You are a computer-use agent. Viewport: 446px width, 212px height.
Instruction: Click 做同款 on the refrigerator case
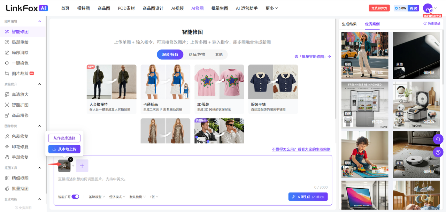pyautogui.click(x=378, y=122)
